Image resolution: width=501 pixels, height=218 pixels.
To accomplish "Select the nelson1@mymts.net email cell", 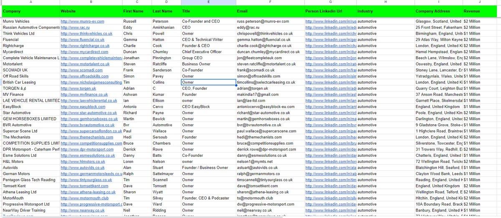I will coord(270,162).
